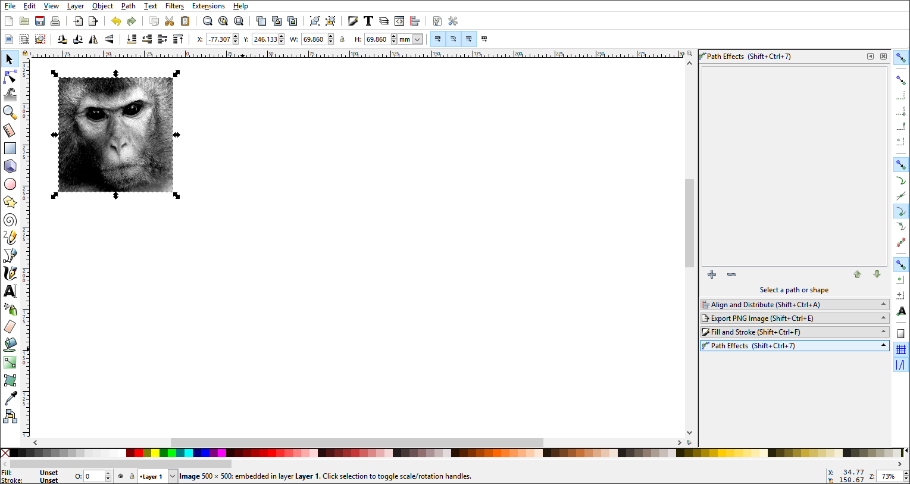This screenshot has width=910, height=484.
Task: Click the Save document icon
Action: pos(40,21)
